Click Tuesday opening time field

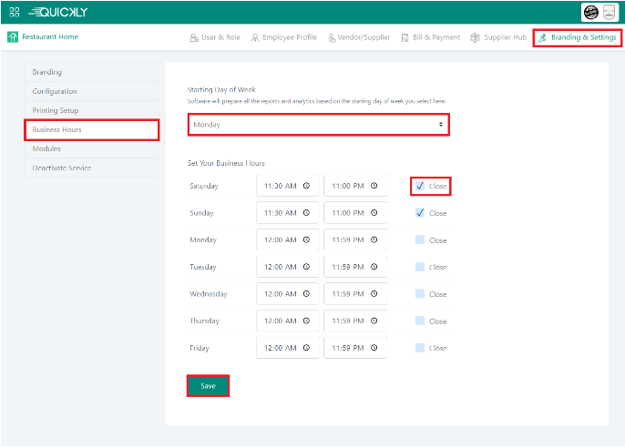(279, 268)
